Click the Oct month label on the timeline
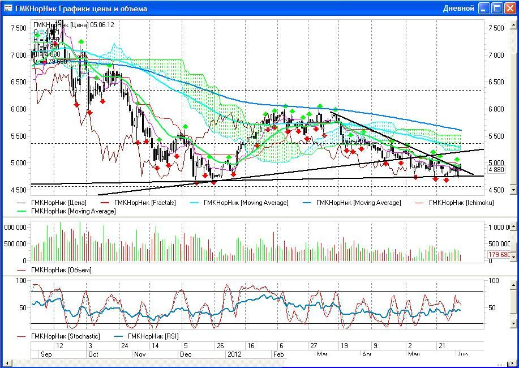 coord(93,354)
